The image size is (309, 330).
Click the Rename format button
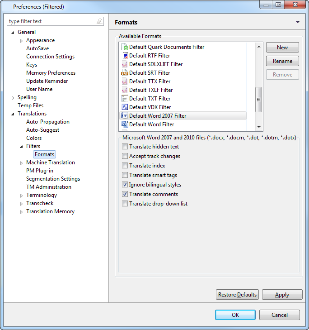point(282,61)
